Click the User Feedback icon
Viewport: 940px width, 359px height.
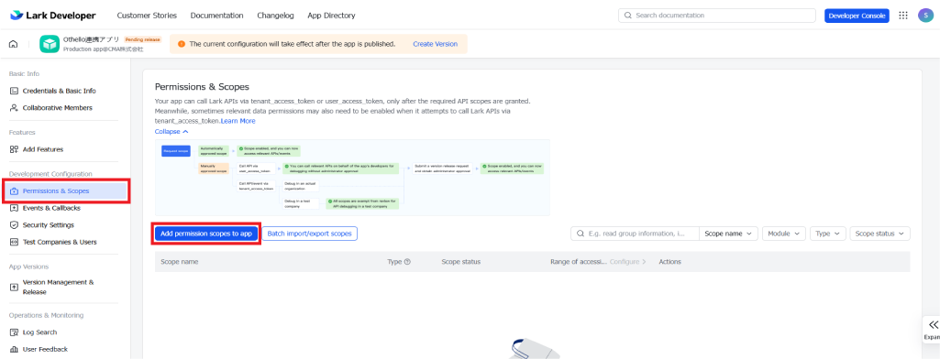pos(15,349)
